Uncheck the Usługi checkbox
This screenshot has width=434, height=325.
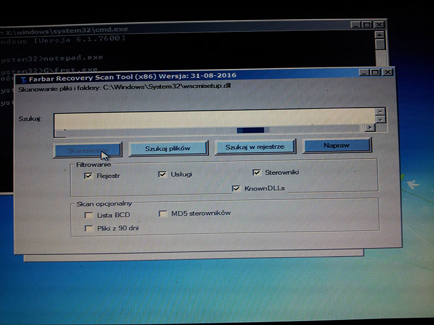tap(162, 174)
